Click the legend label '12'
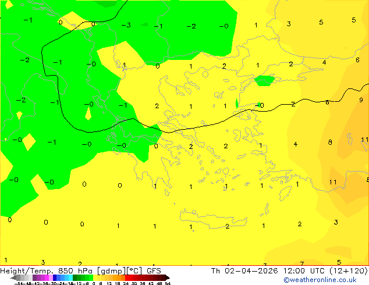369x285 pixels. 109,283
